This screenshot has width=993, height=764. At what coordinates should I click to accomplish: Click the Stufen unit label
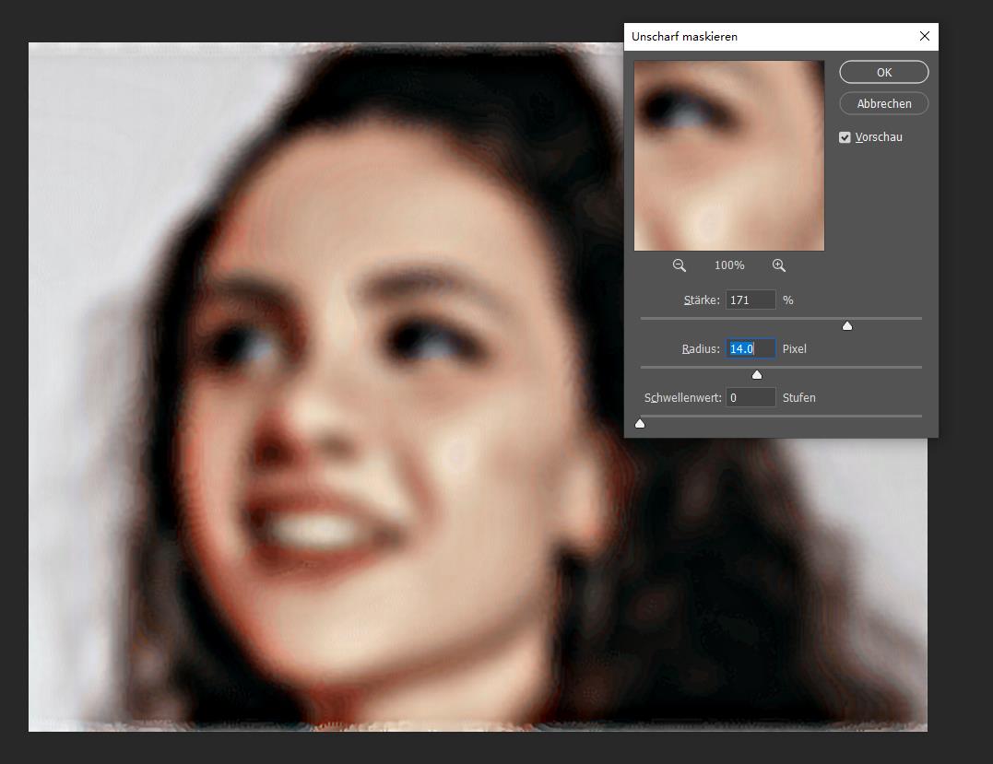click(x=798, y=398)
